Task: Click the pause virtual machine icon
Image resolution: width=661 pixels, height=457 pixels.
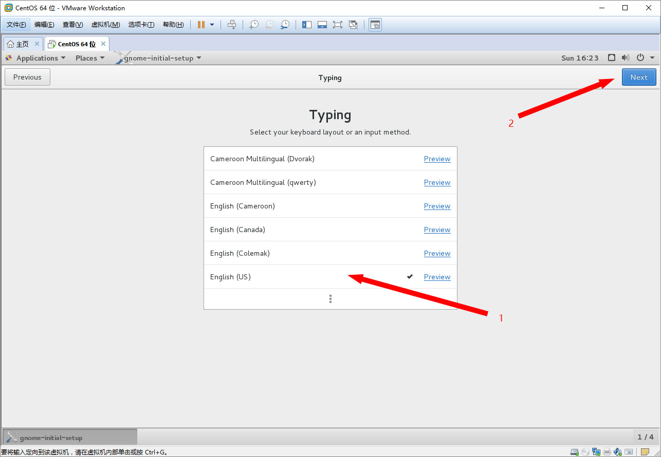Action: pos(201,25)
